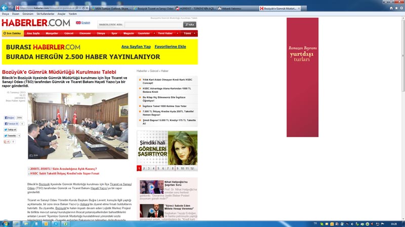Click the browser forward arrow
This screenshot has width=405, height=227.
click(x=11, y=8)
